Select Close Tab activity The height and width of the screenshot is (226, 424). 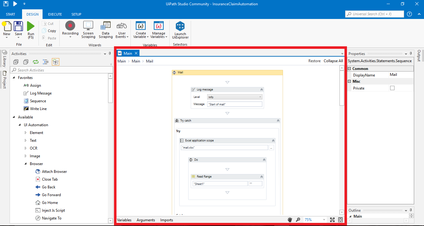[x=50, y=179]
